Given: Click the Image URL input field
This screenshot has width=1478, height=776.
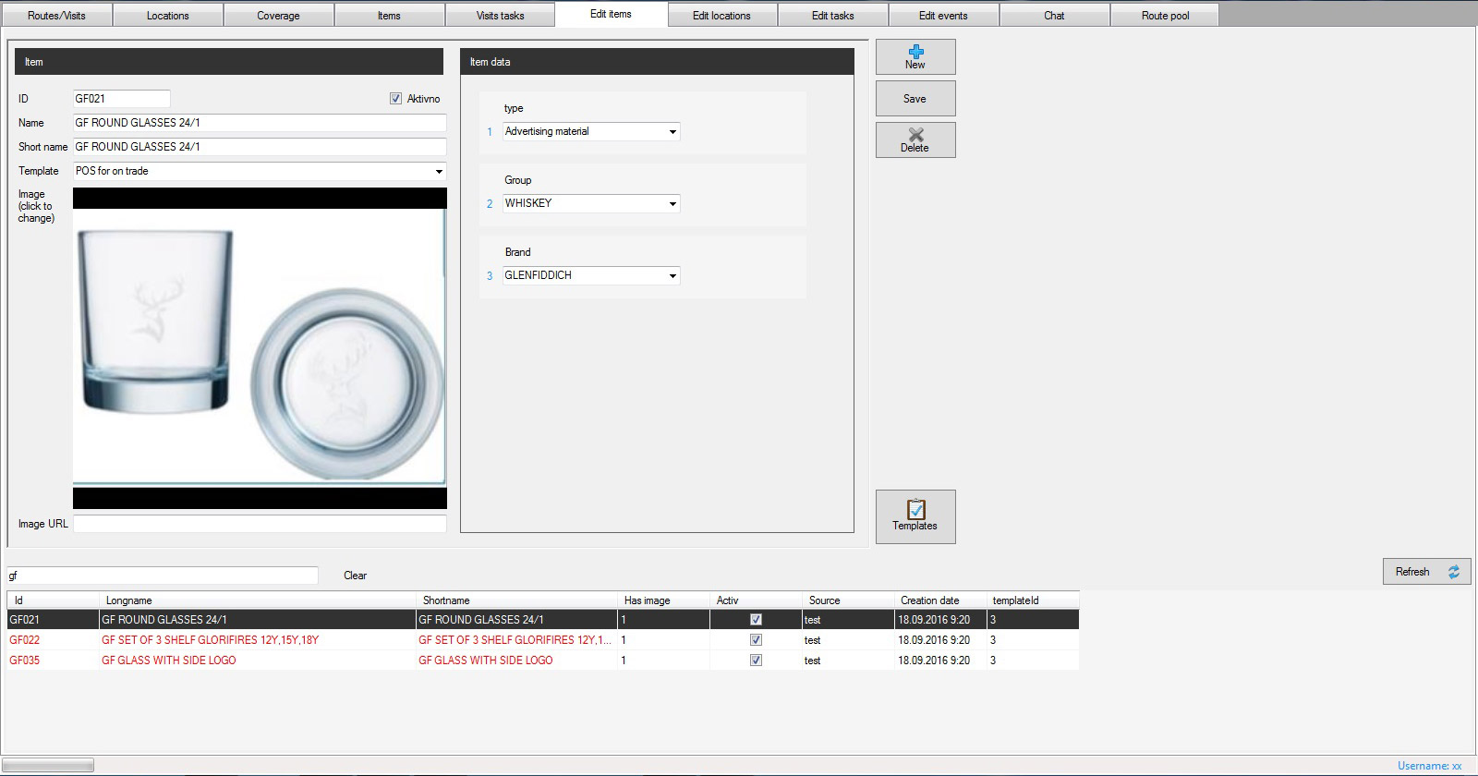Looking at the screenshot, I should pyautogui.click(x=260, y=524).
